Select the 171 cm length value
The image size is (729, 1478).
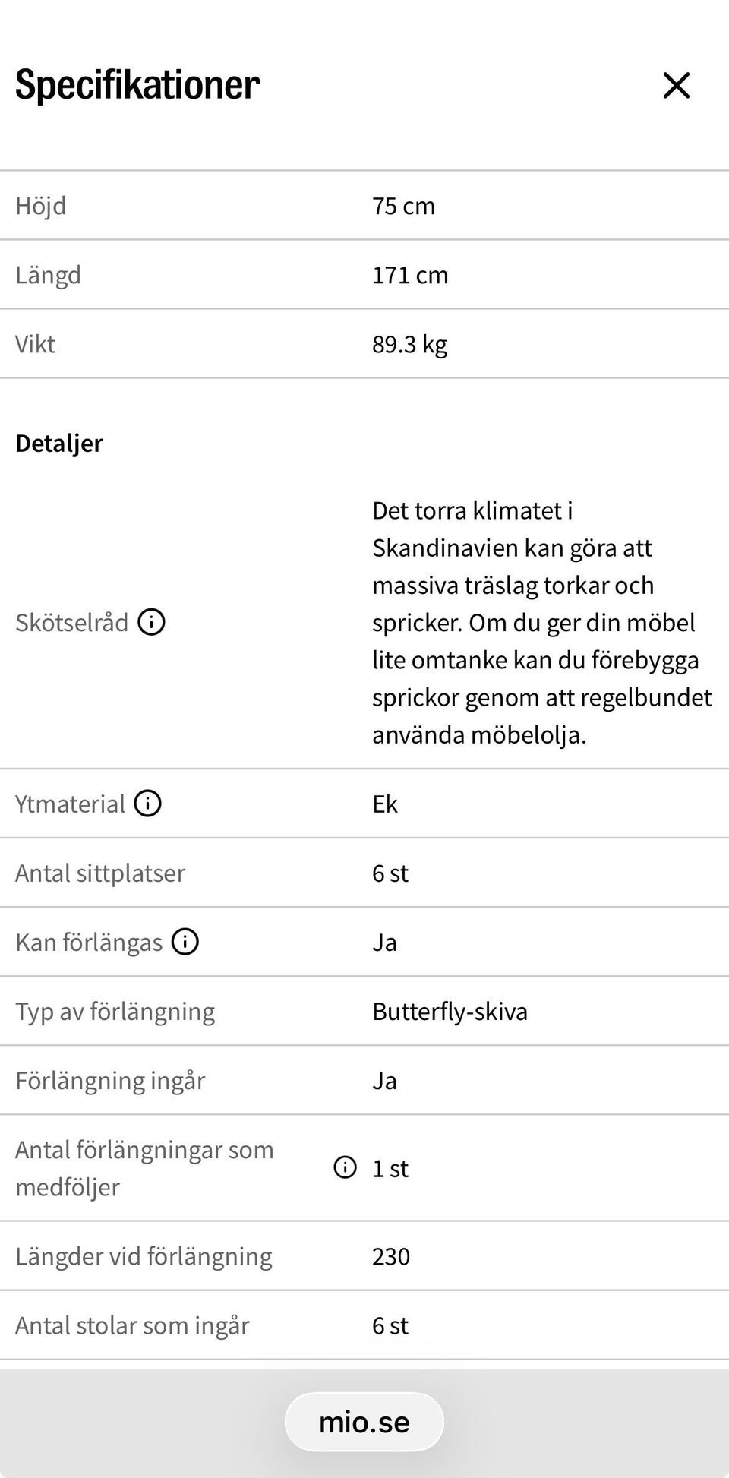410,275
